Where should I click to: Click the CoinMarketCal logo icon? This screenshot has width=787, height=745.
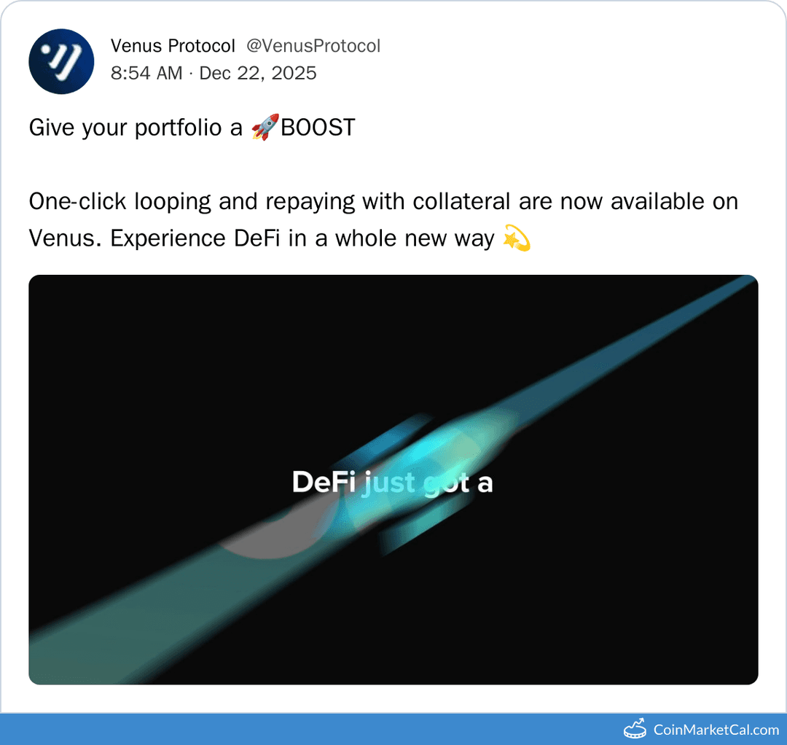tap(635, 729)
